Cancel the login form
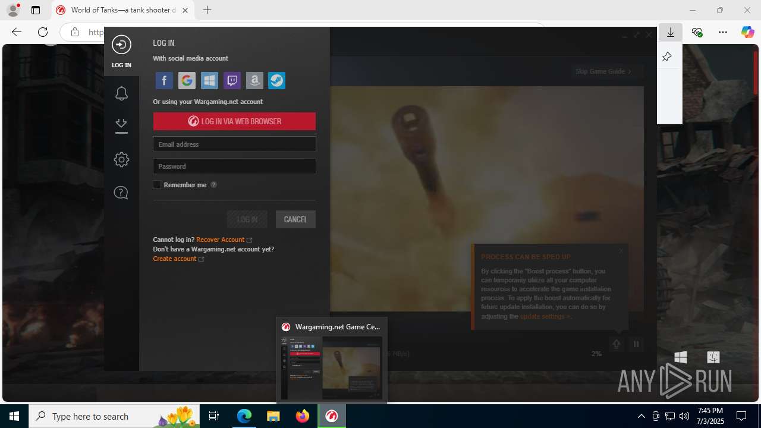Viewport: 761px width, 428px height. [295, 219]
